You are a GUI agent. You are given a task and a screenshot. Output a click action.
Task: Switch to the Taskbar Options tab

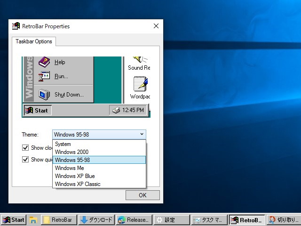click(x=34, y=41)
